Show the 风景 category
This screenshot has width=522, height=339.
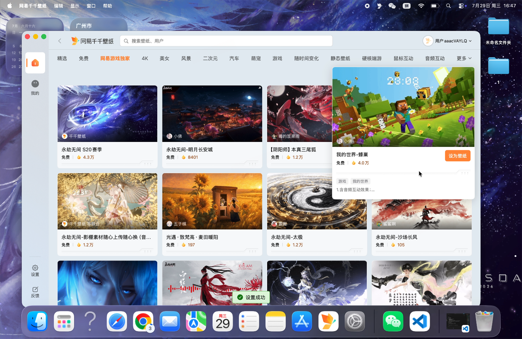point(186,58)
